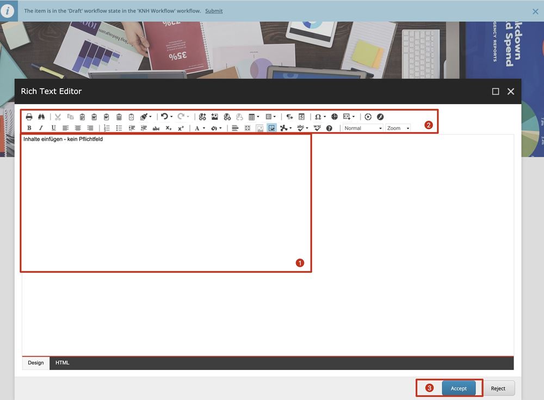The height and width of the screenshot is (400, 544).
Task: Toggle underline formatting
Action: pyautogui.click(x=53, y=128)
